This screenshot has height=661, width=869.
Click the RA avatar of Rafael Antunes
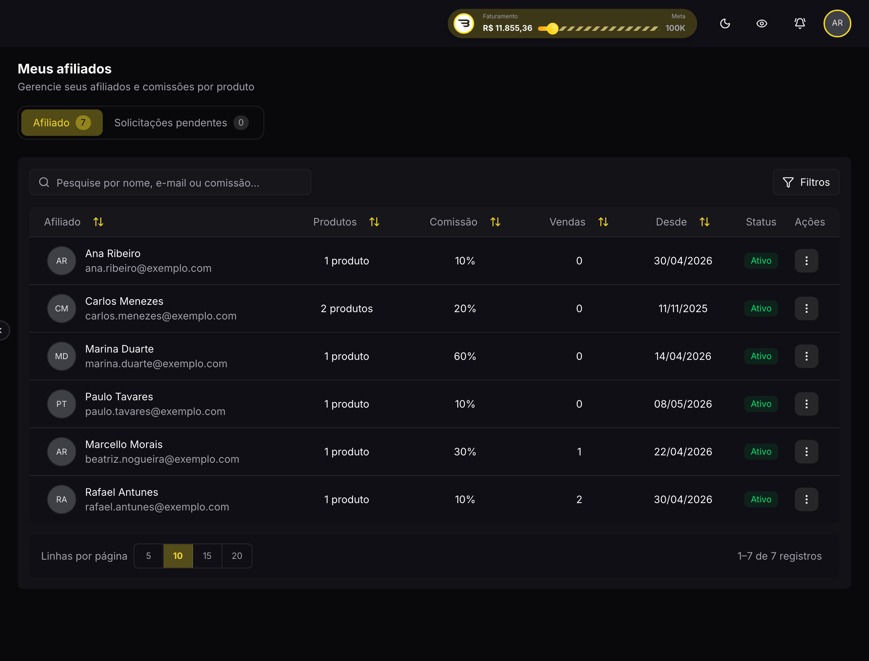click(x=62, y=500)
